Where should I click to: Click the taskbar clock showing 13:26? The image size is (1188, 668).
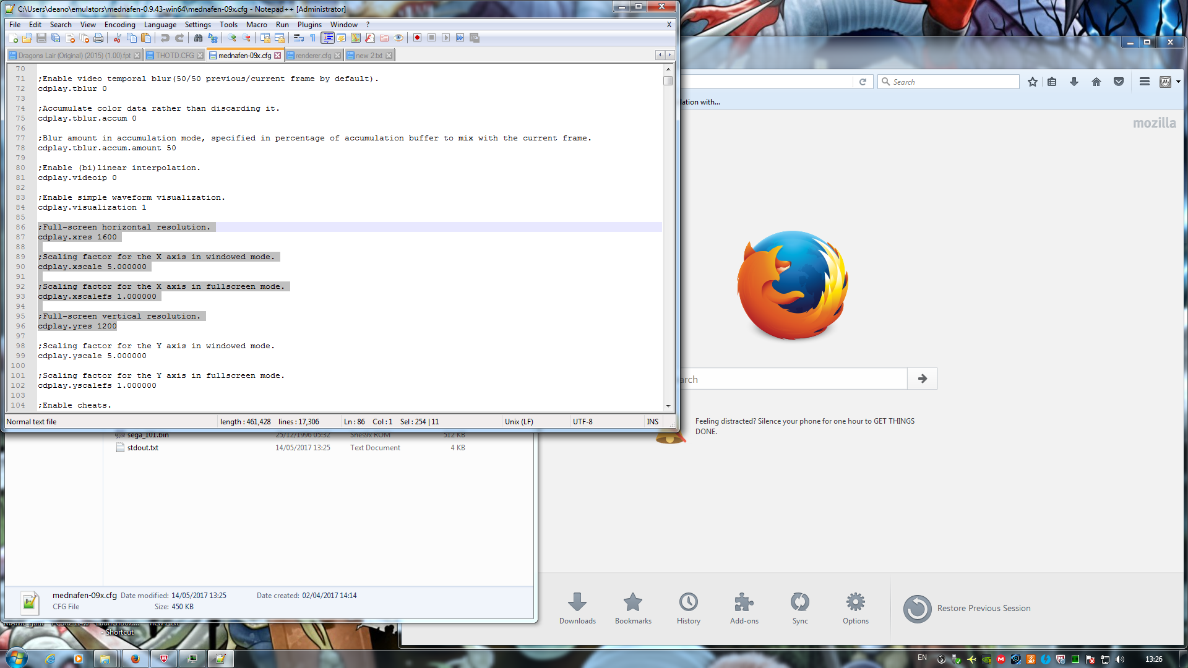click(x=1153, y=659)
